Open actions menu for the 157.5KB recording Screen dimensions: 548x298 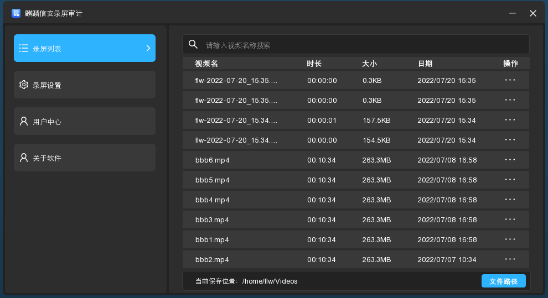[510, 120]
